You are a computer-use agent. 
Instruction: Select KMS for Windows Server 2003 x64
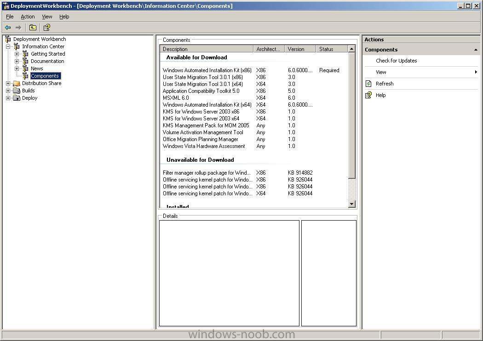254,119
